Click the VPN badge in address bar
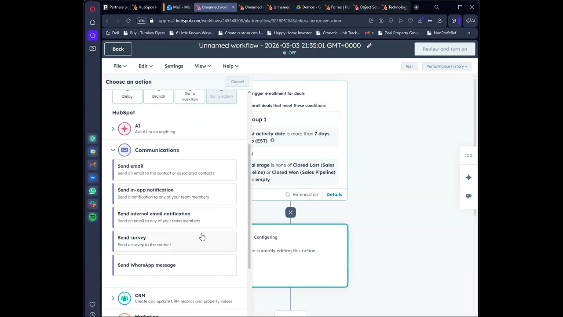Viewport: 563px width, 317px height. [141, 21]
